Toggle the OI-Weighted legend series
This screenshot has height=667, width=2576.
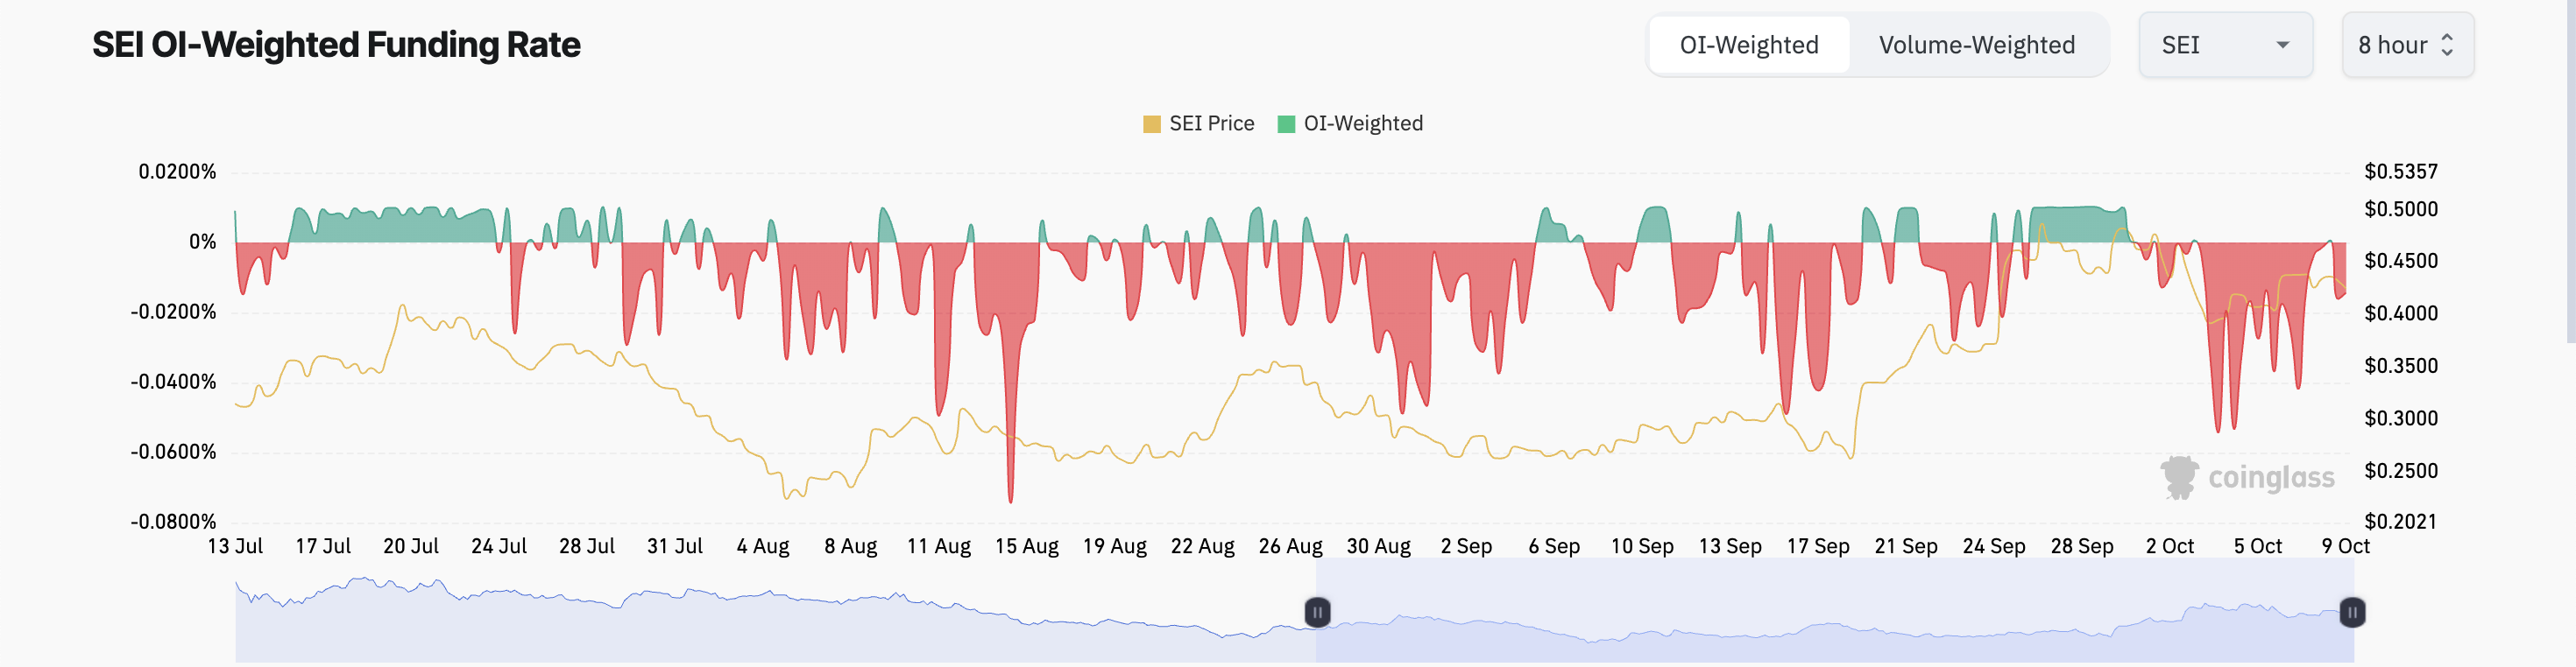click(1350, 123)
